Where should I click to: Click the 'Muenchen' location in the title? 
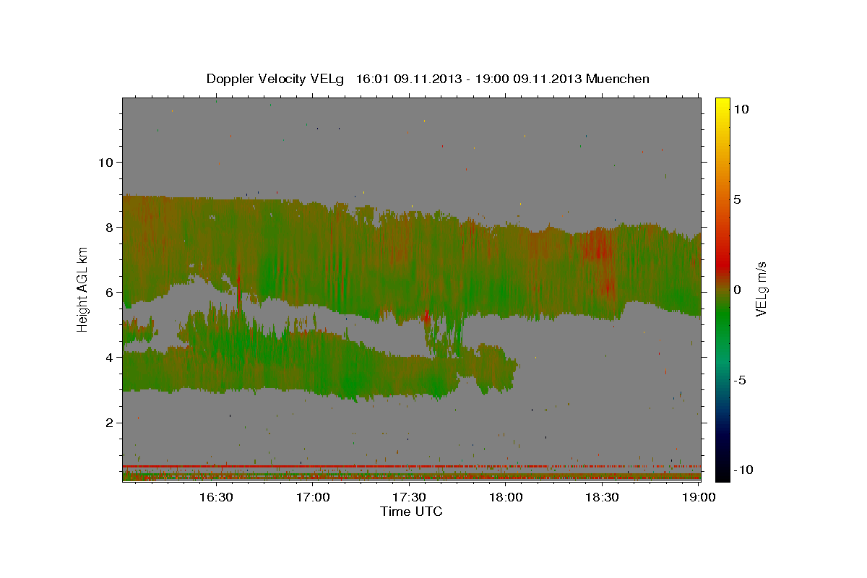[x=618, y=79]
